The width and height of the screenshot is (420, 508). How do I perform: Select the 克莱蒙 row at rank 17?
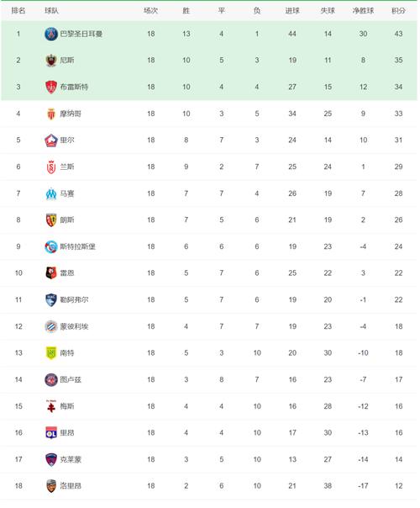click(209, 459)
